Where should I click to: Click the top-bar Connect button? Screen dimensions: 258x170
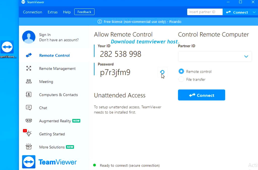pos(237,12)
